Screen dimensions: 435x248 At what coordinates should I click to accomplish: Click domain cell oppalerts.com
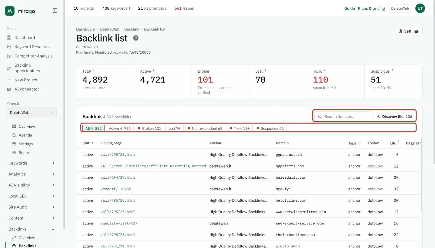pos(290,166)
